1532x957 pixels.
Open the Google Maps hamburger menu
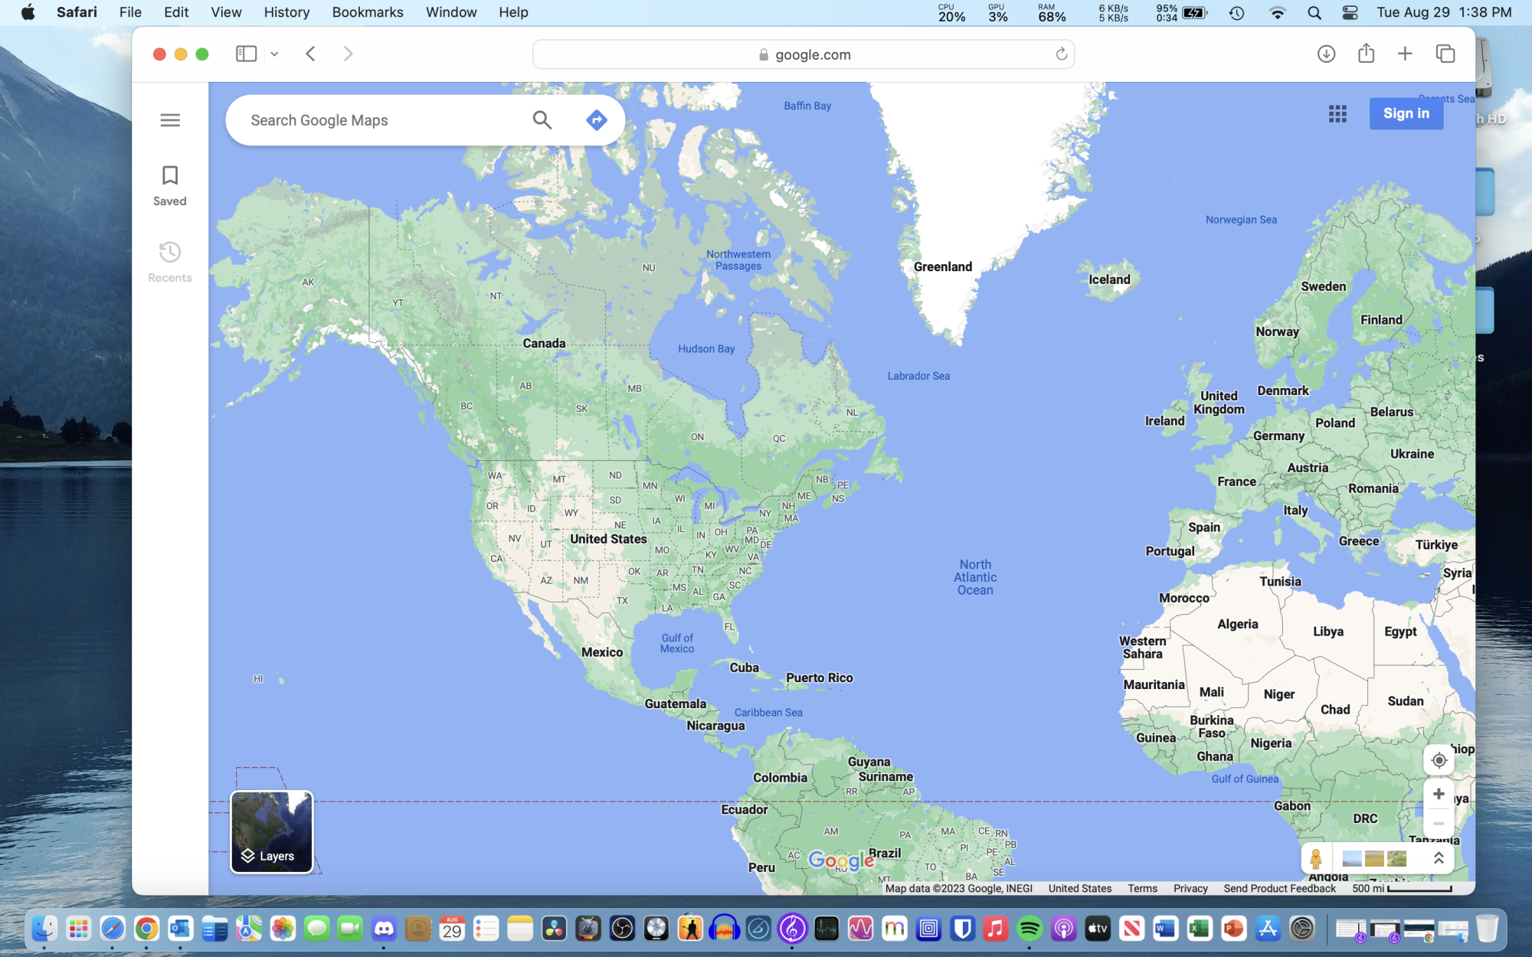(170, 120)
